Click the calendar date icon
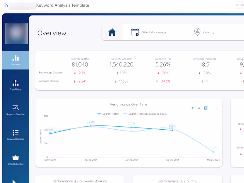The image size is (244, 183). [x=135, y=32]
